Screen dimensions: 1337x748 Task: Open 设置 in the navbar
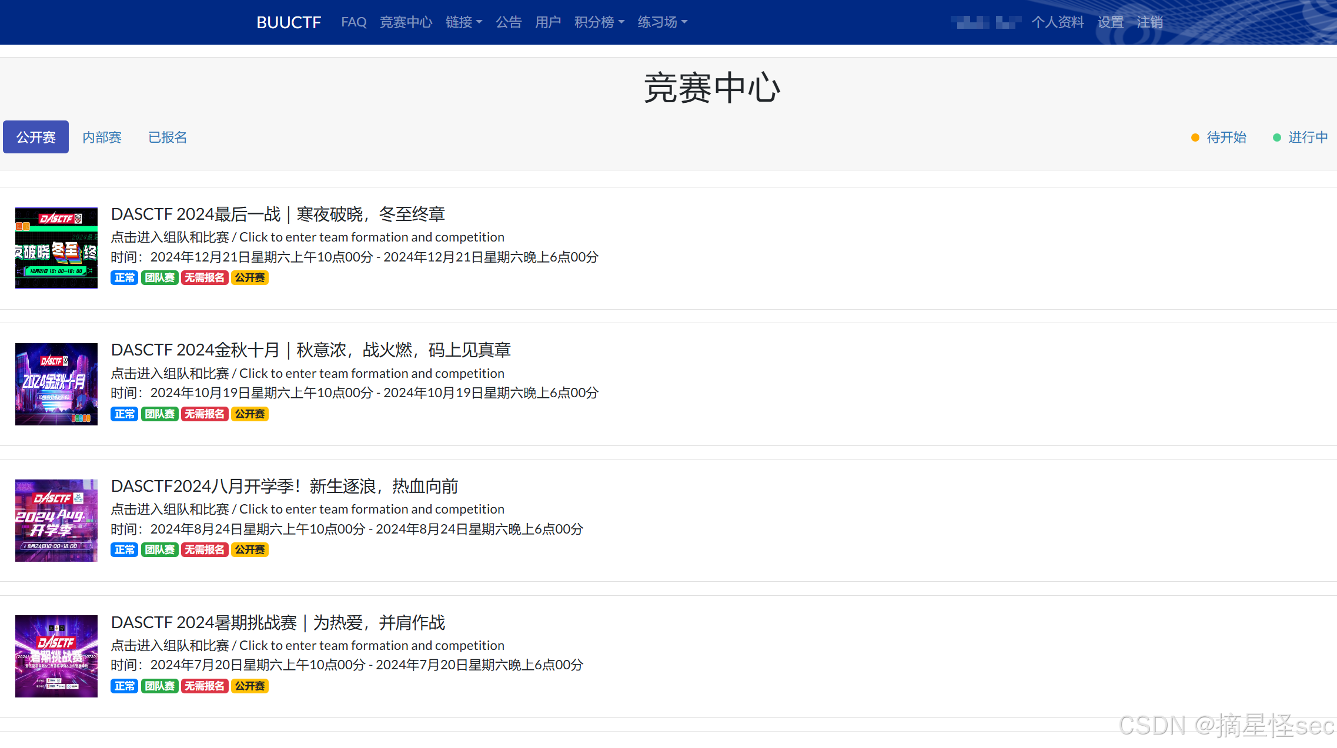pos(1110,22)
